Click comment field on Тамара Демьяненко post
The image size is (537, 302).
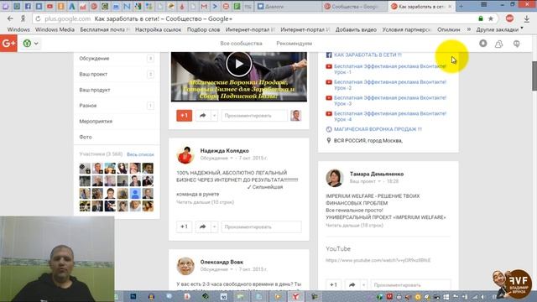pos(410,284)
